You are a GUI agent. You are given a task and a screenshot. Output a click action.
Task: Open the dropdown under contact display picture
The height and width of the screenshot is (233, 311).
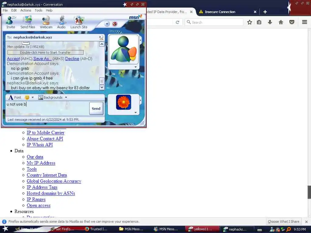[x=135, y=67]
